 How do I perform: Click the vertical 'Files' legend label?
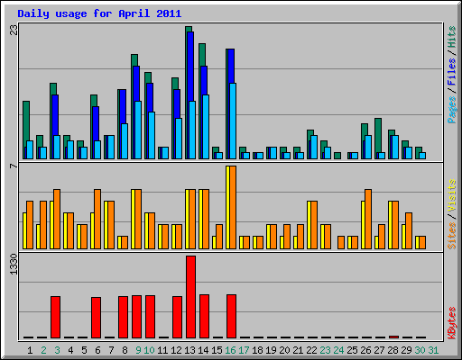pyautogui.click(x=451, y=72)
